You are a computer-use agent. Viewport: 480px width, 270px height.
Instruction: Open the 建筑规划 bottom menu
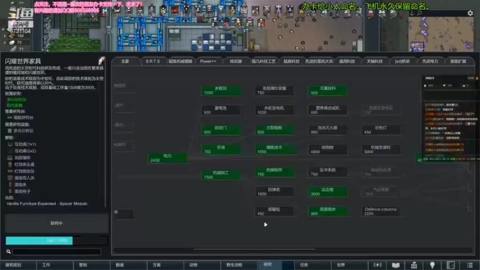pyautogui.click(x=18, y=265)
